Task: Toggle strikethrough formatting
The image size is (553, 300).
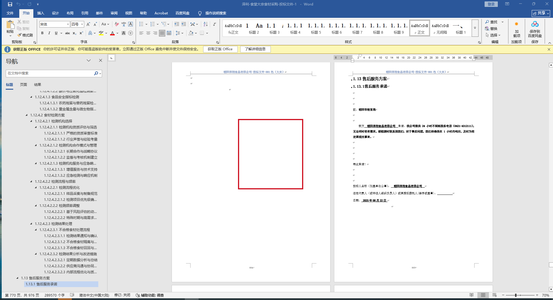Action: pos(68,33)
